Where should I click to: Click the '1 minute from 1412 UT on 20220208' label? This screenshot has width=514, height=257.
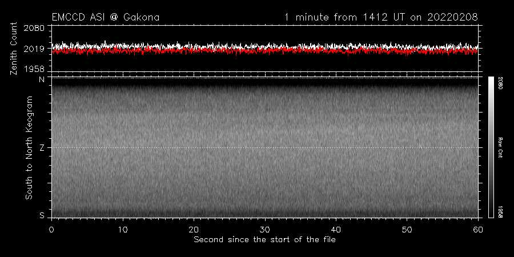coord(381,17)
